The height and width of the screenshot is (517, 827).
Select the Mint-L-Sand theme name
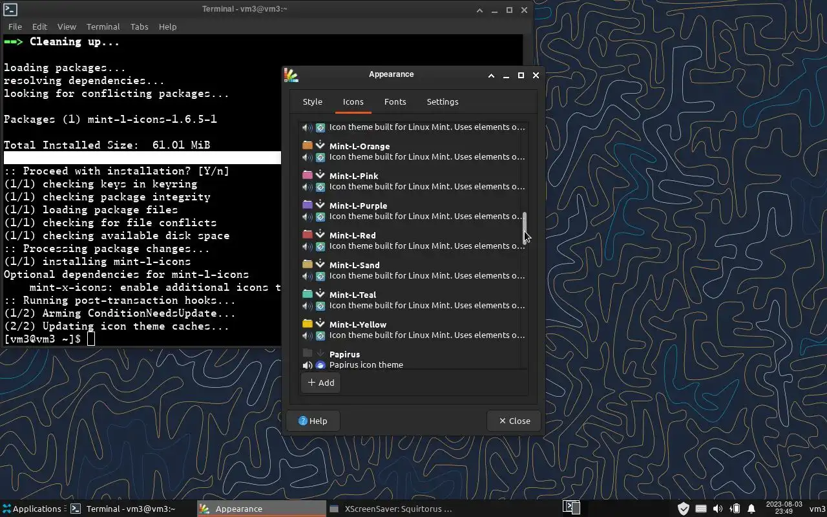pyautogui.click(x=354, y=265)
